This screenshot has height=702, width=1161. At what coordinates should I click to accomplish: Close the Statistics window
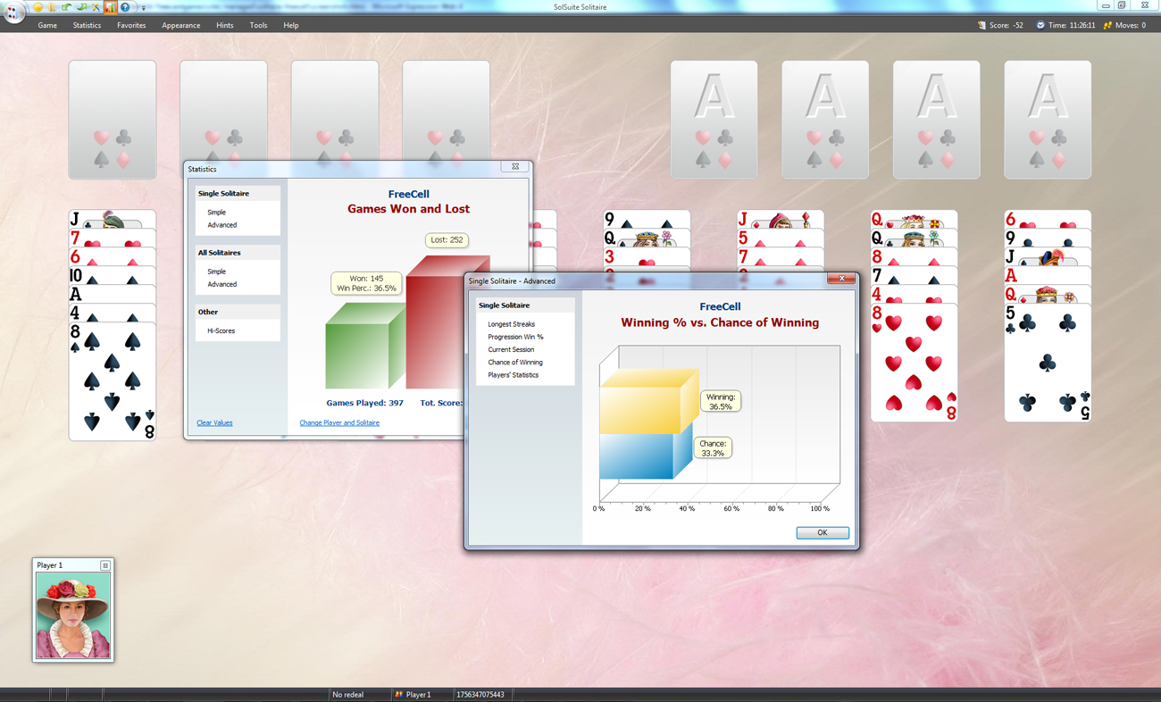[515, 166]
